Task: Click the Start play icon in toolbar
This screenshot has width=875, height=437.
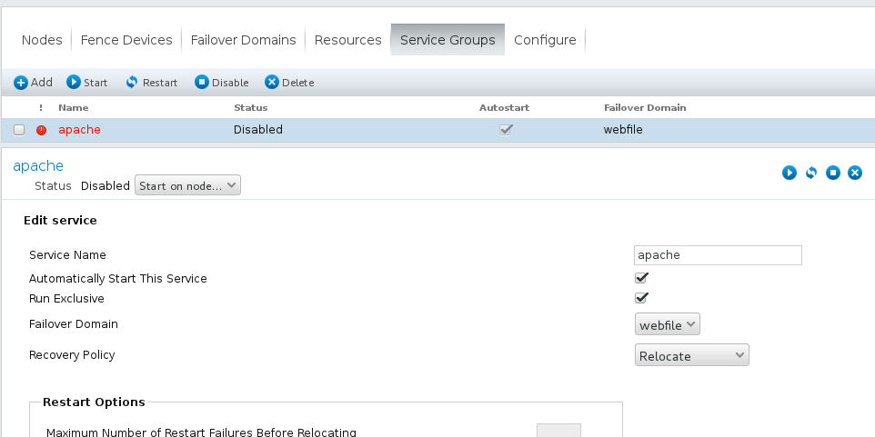Action: tap(73, 82)
